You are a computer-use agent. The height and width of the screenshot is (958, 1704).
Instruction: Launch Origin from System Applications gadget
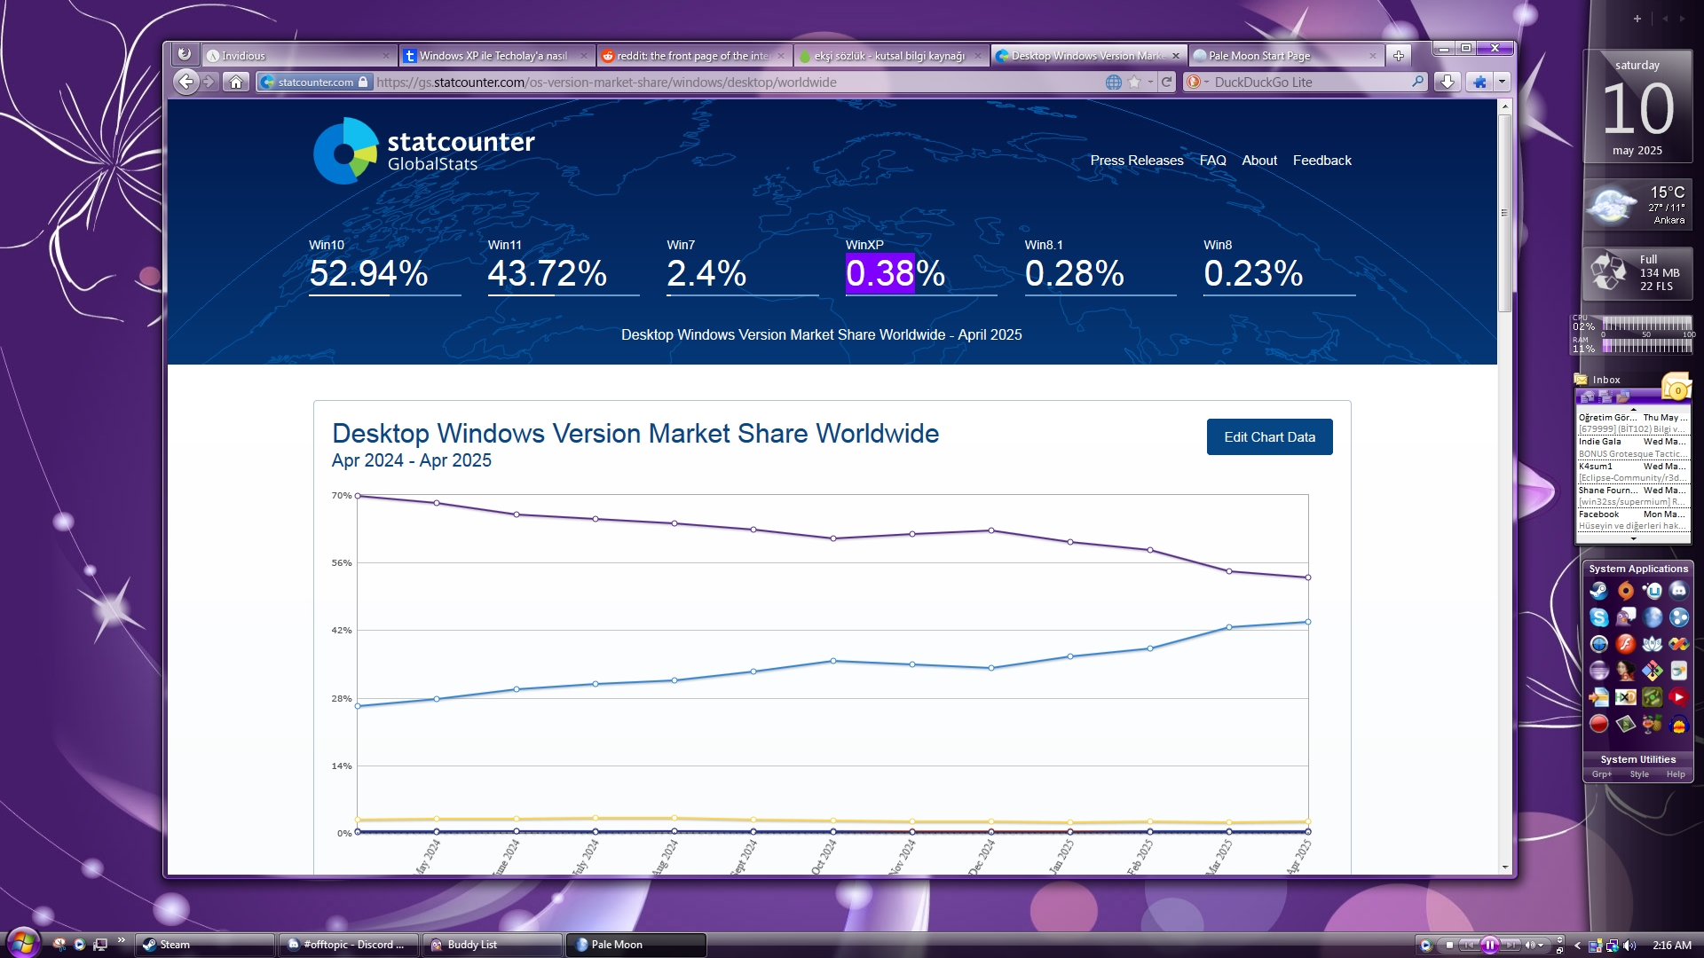[1625, 591]
